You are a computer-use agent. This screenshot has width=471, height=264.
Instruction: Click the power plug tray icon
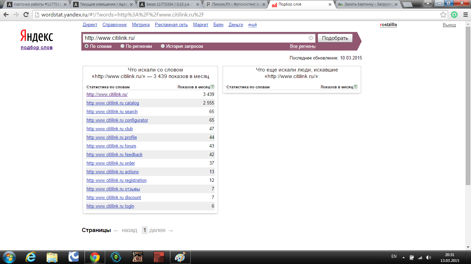pos(412,257)
